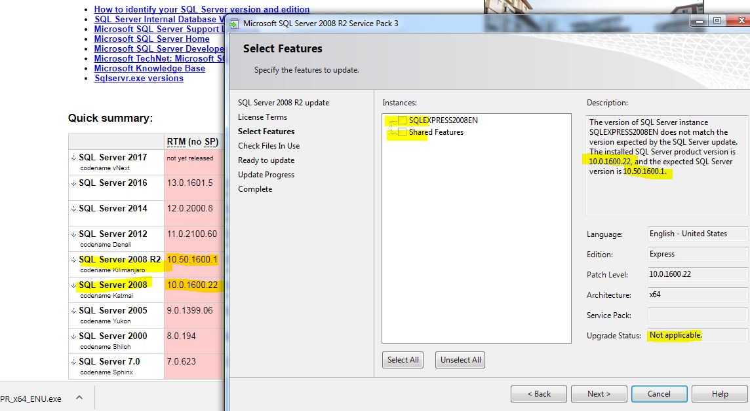This screenshot has height=411, width=750.
Task: Expand SQL Server 2017 row arrow
Action: (x=73, y=158)
